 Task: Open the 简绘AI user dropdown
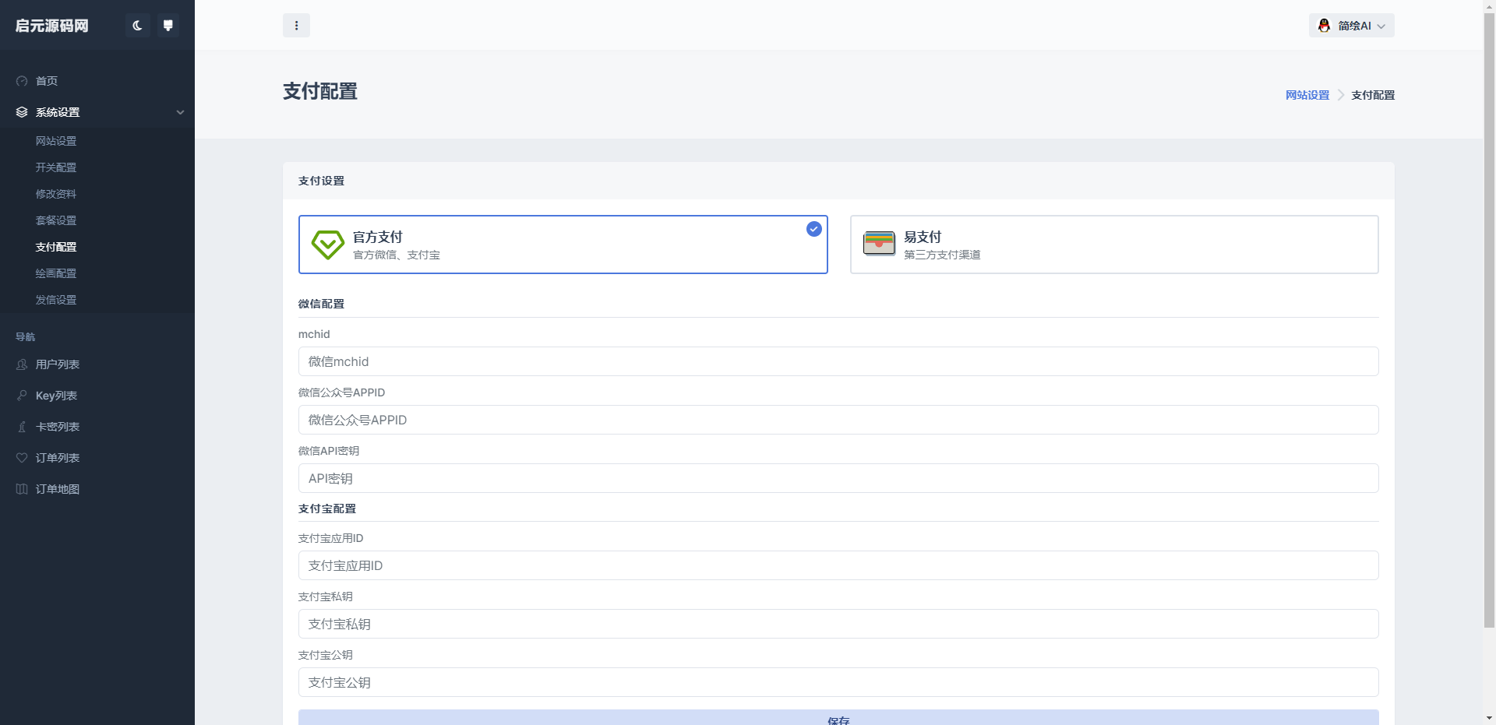(x=1351, y=26)
